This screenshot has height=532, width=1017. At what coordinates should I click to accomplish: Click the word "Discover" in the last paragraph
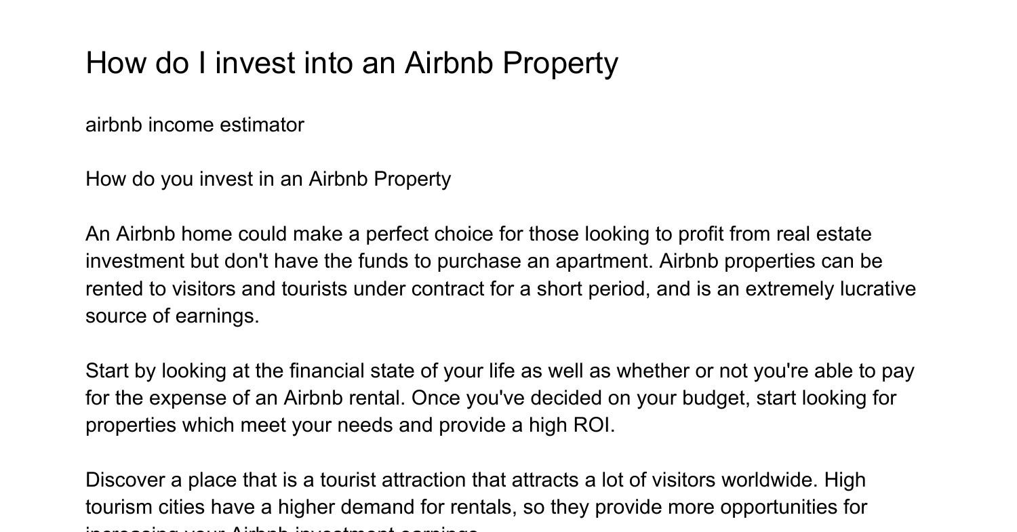tap(125, 480)
